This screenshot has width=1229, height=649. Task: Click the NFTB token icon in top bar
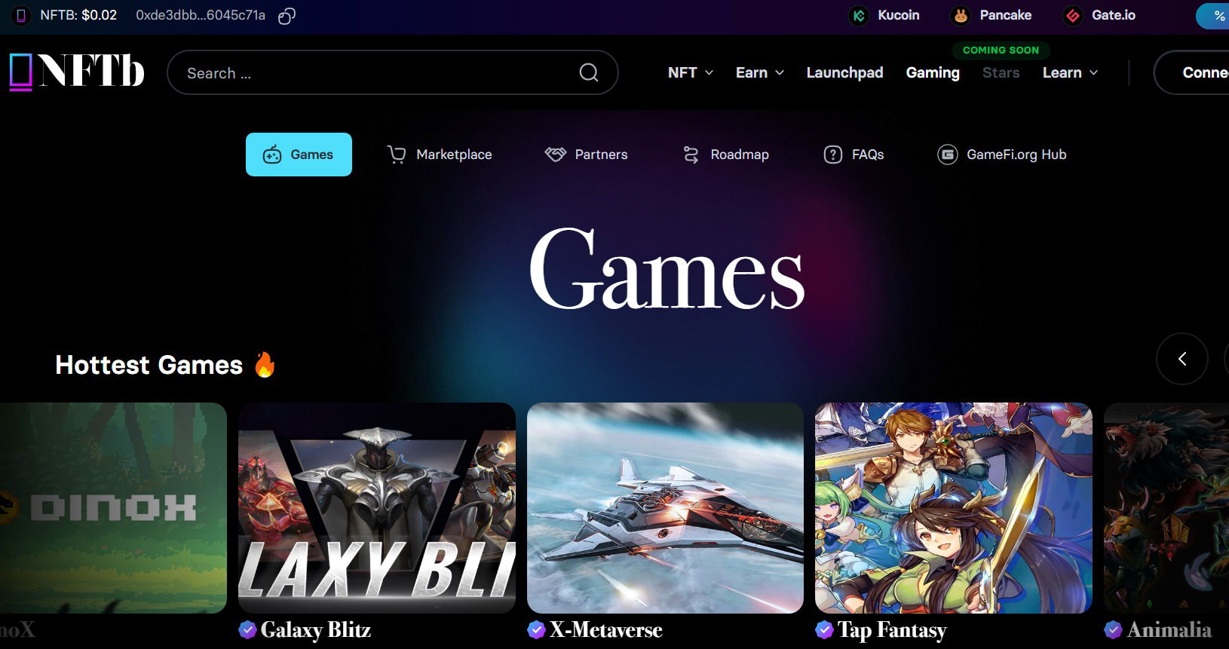click(21, 15)
